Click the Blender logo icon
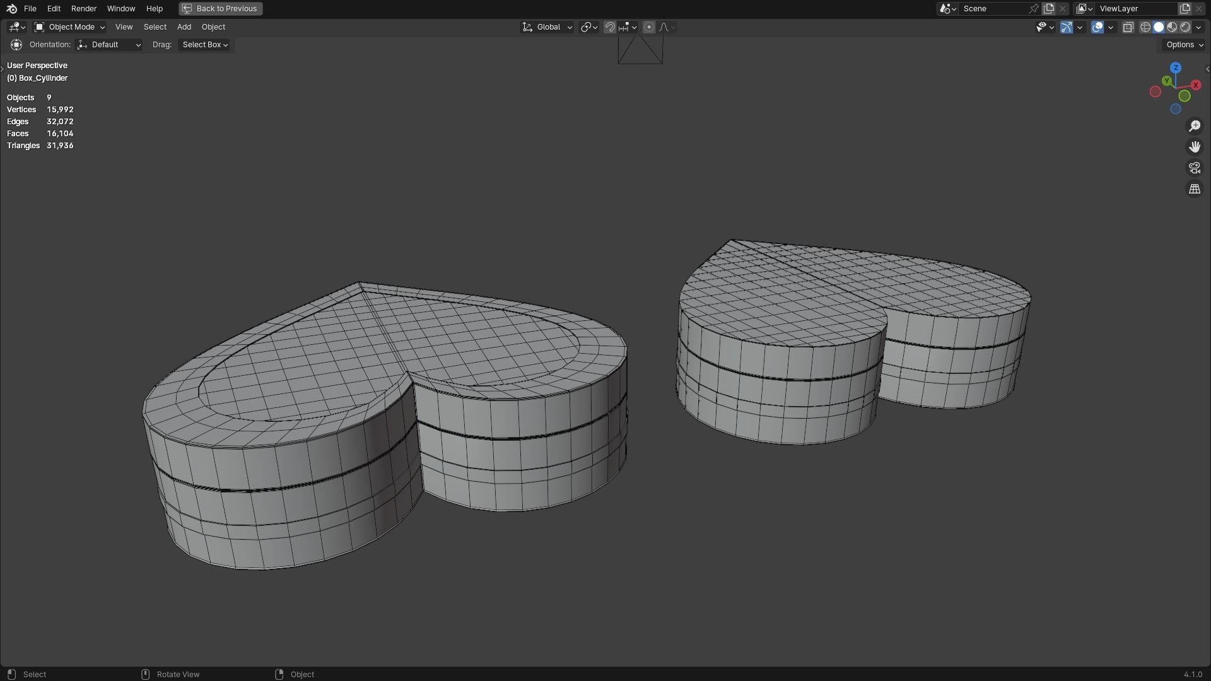The width and height of the screenshot is (1211, 681). coord(11,9)
